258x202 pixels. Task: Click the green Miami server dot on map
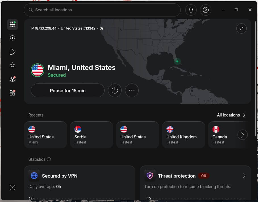(177, 61)
